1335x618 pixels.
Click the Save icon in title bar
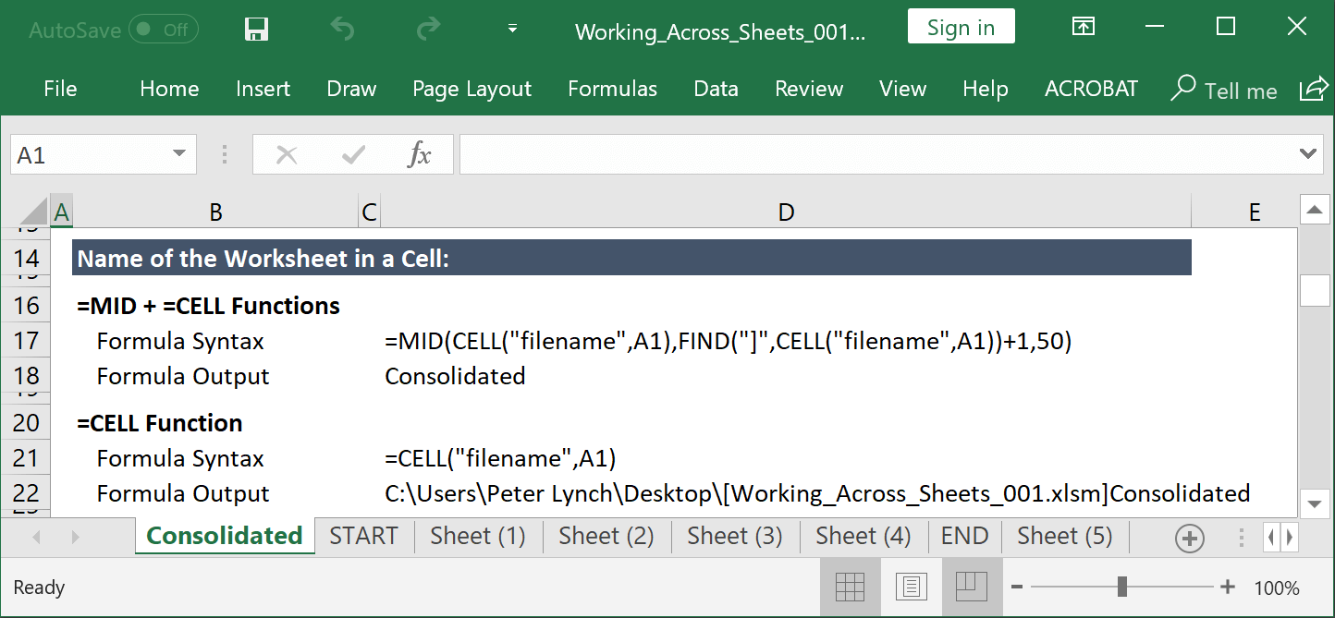click(256, 30)
